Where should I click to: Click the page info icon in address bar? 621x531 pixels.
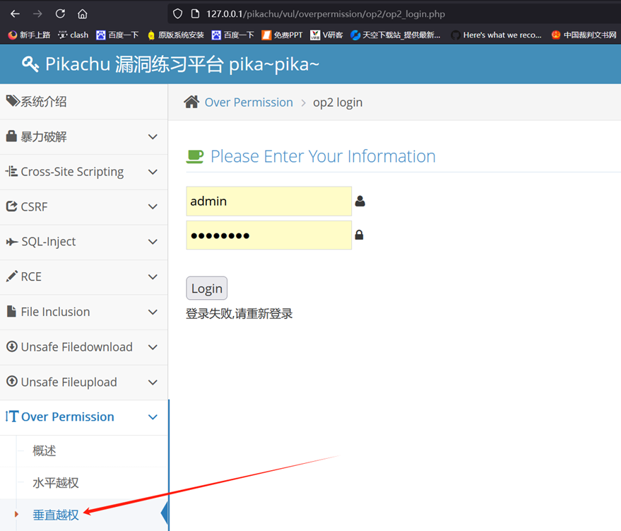tap(195, 14)
